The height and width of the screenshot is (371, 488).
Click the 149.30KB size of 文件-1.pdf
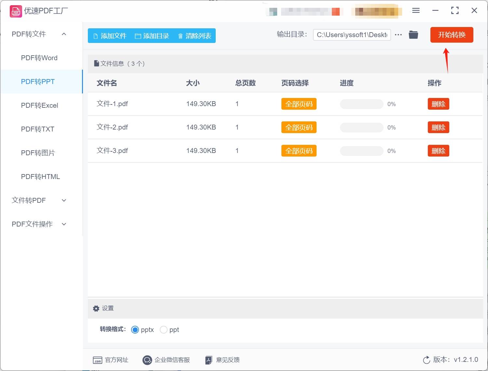click(201, 104)
